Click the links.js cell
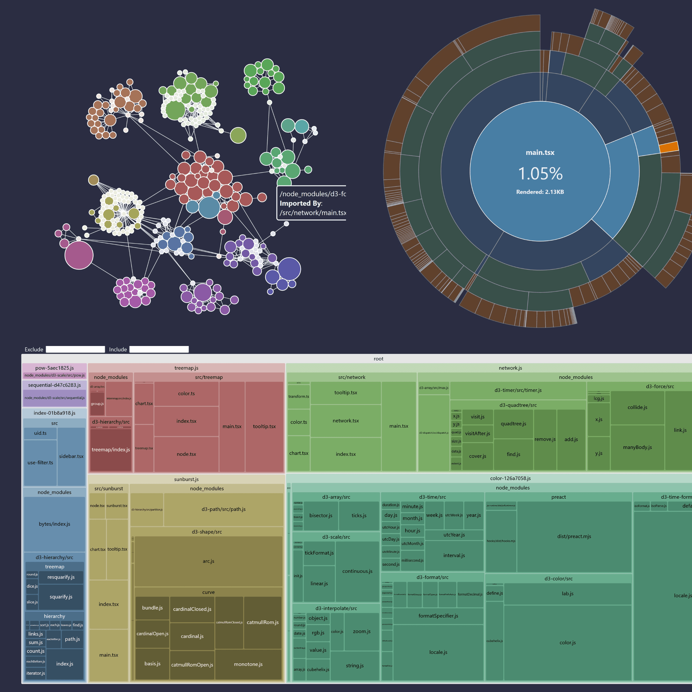Screen dimensions: 692x692 click(x=35, y=634)
